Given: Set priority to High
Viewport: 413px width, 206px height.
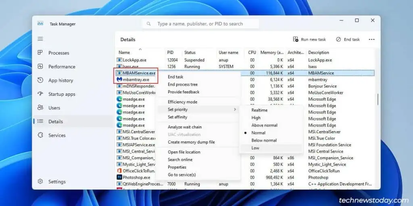Looking at the screenshot, I should point(271,118).
